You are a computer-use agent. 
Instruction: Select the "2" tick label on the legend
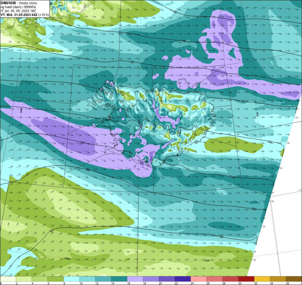[17, 283]
